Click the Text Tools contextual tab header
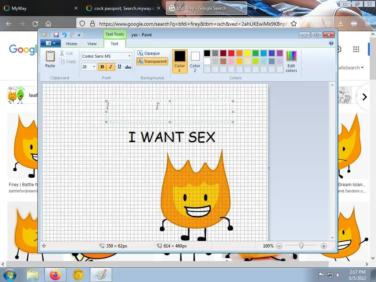 (115, 34)
